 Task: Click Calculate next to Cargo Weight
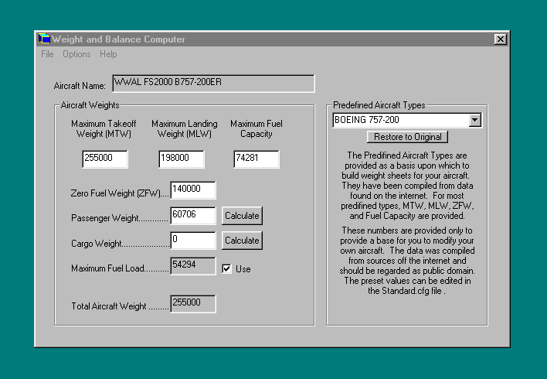(242, 241)
